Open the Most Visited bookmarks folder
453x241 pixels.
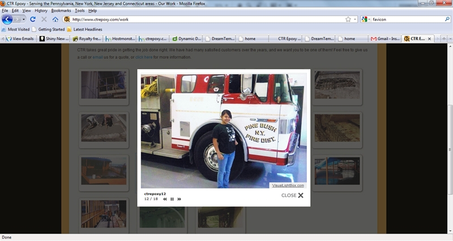(16, 29)
